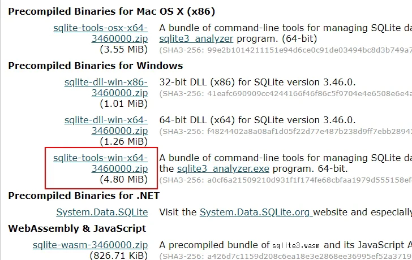Click the SHA3-256 hash starting with 41eafc69
The width and height of the screenshot is (412, 260).
click(286, 93)
